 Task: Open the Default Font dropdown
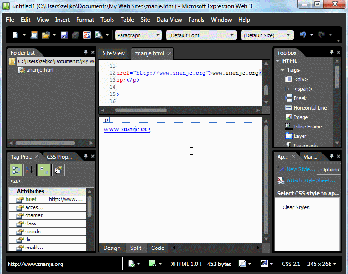[x=201, y=35]
